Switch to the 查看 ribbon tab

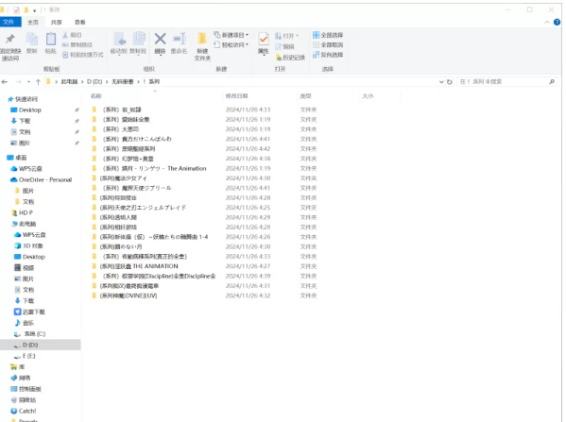coord(79,23)
